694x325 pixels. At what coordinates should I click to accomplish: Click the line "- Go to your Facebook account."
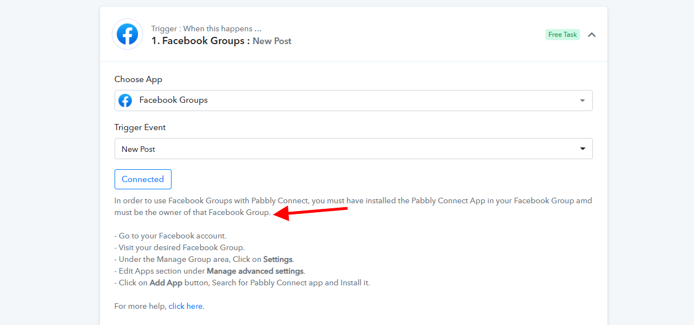[170, 236]
